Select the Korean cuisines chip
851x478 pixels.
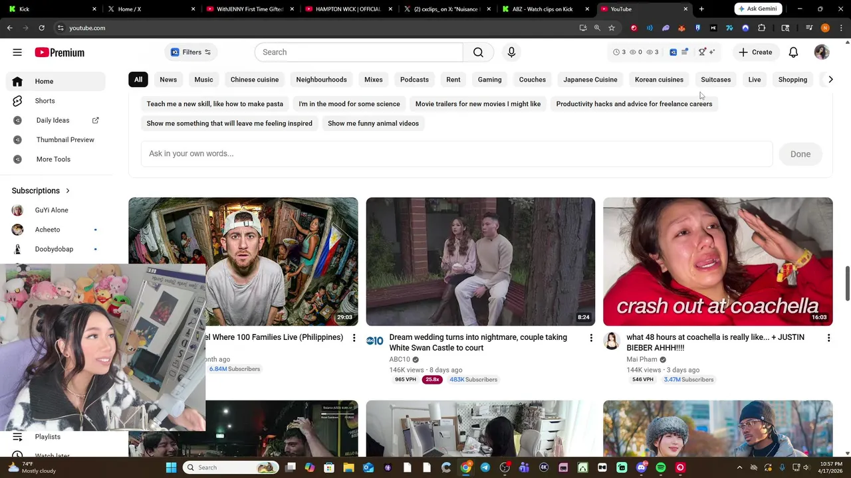pos(659,80)
